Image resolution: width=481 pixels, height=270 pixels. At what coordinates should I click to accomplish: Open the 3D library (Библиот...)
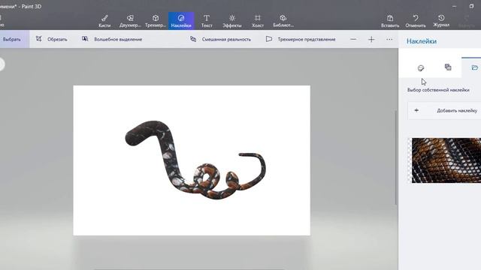(x=283, y=21)
